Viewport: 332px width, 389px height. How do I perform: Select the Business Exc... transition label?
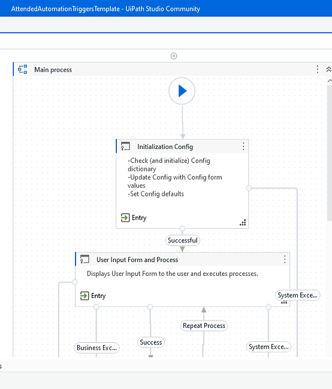tap(96, 348)
